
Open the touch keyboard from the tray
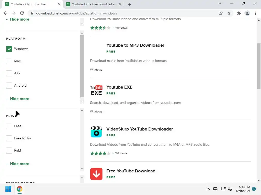pyautogui.click(x=215, y=189)
